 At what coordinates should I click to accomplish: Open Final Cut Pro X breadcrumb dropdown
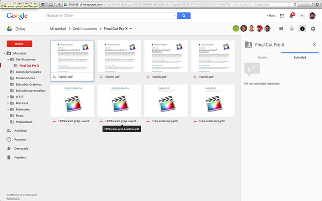point(131,29)
